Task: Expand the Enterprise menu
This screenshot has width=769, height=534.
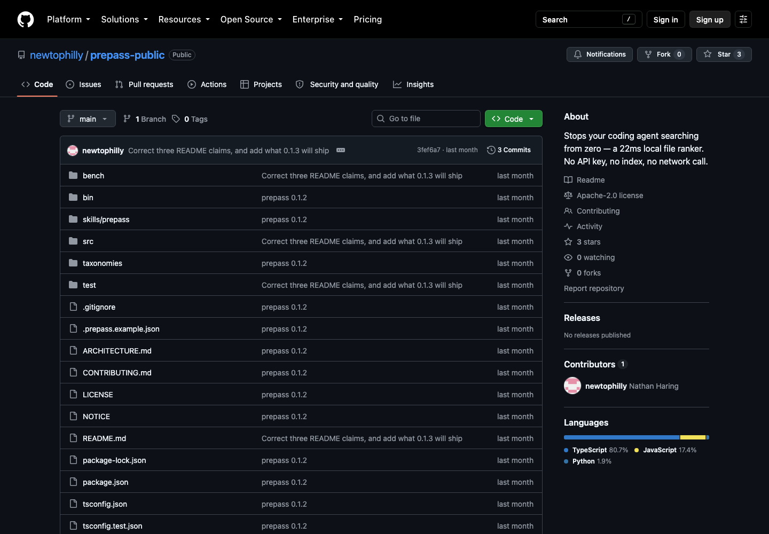Action: tap(318, 19)
